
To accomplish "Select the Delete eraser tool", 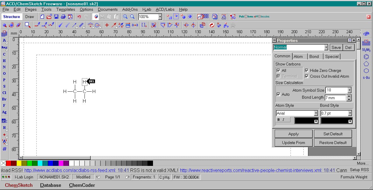I will click(96, 17).
